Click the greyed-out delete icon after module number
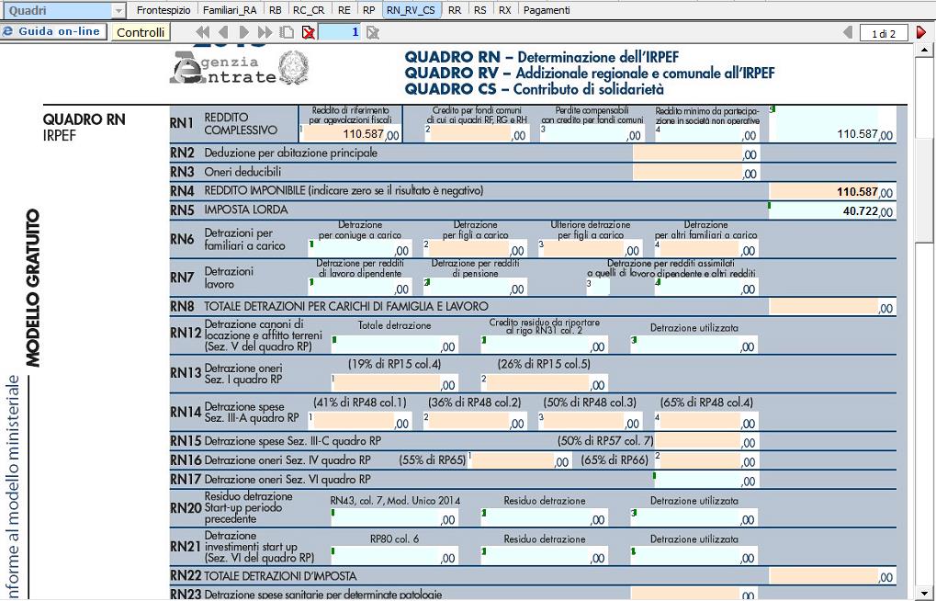This screenshot has width=936, height=601. (x=373, y=32)
